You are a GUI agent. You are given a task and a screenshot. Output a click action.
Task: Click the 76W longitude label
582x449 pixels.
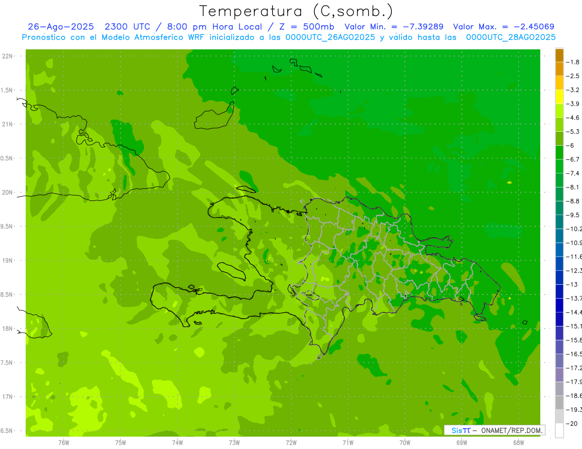pos(64,443)
